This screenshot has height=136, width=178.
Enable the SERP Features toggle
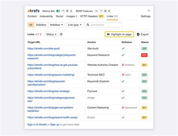[96, 11]
